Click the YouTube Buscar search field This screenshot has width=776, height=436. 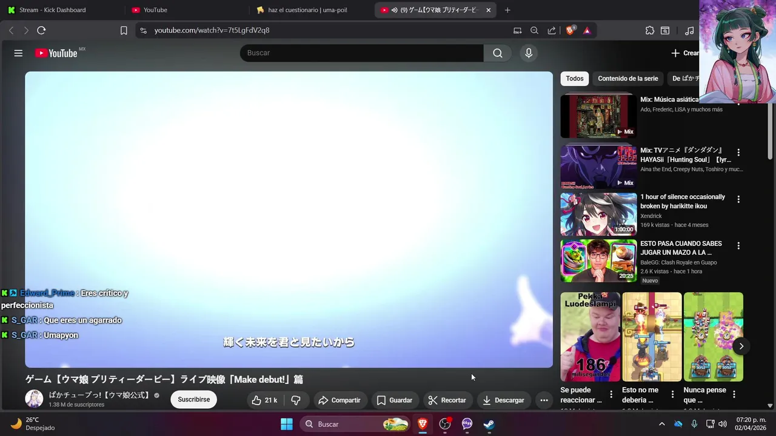click(362, 53)
